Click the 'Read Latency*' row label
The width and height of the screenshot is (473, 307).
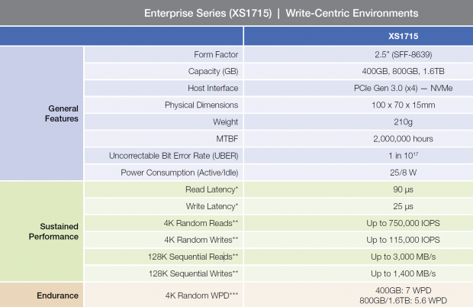(x=212, y=189)
